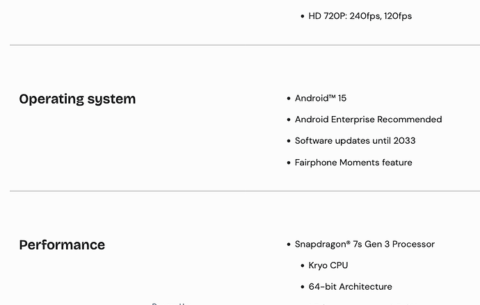Screen dimensions: 480x305
Task: Click bullet before Fairphone Moments feature
Action: click(288, 163)
